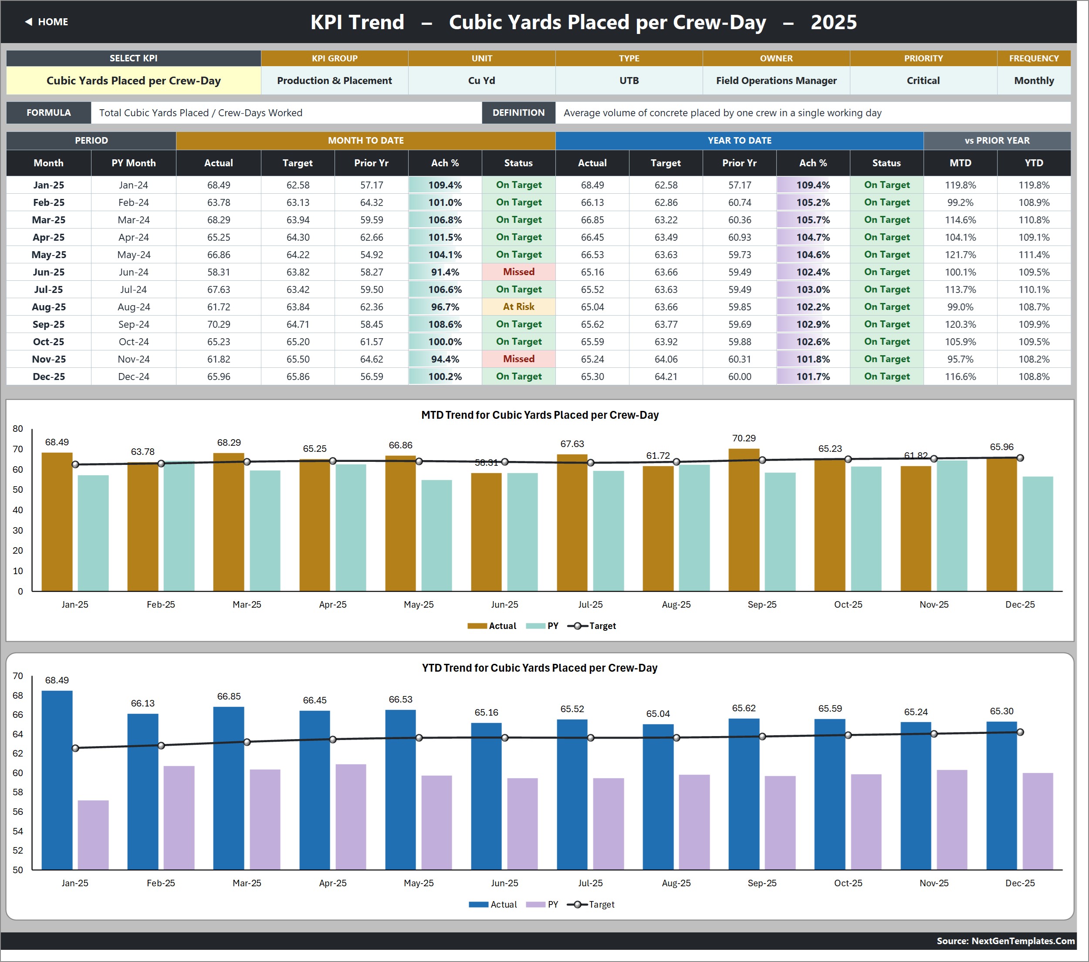The image size is (1089, 962).
Task: Click the Target legend marker in MTD chart
Action: (577, 626)
